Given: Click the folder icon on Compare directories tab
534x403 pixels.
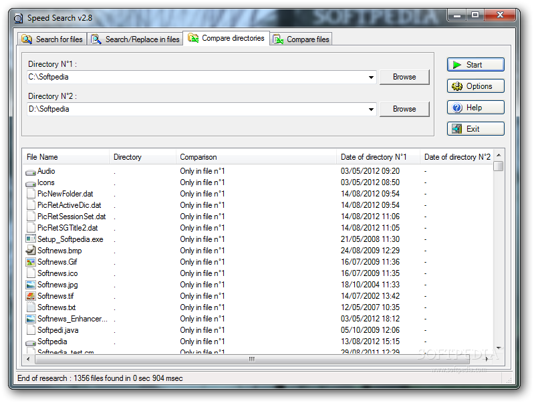Looking at the screenshot, I should tap(193, 38).
